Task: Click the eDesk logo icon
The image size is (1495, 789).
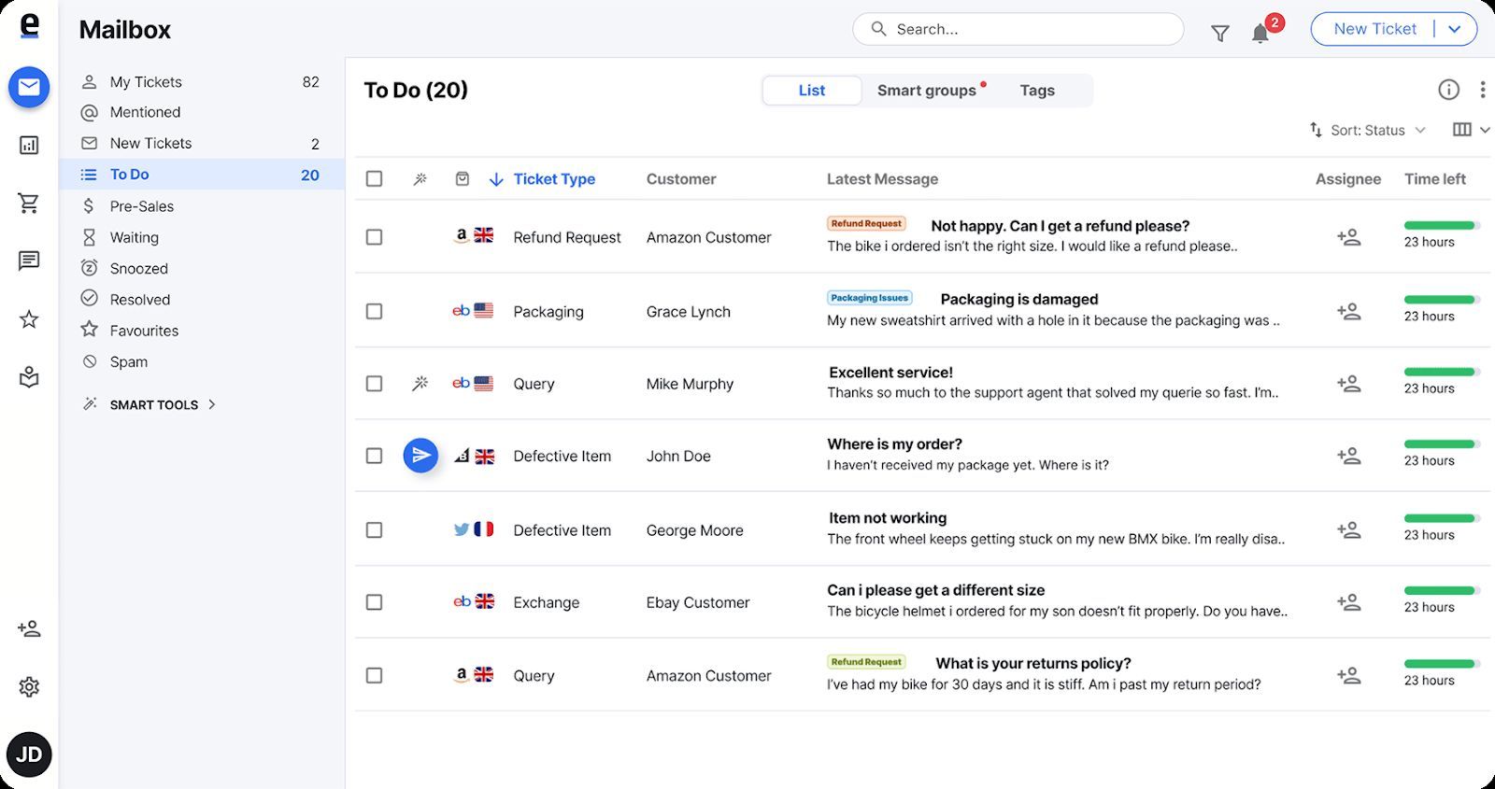Action: point(30,26)
